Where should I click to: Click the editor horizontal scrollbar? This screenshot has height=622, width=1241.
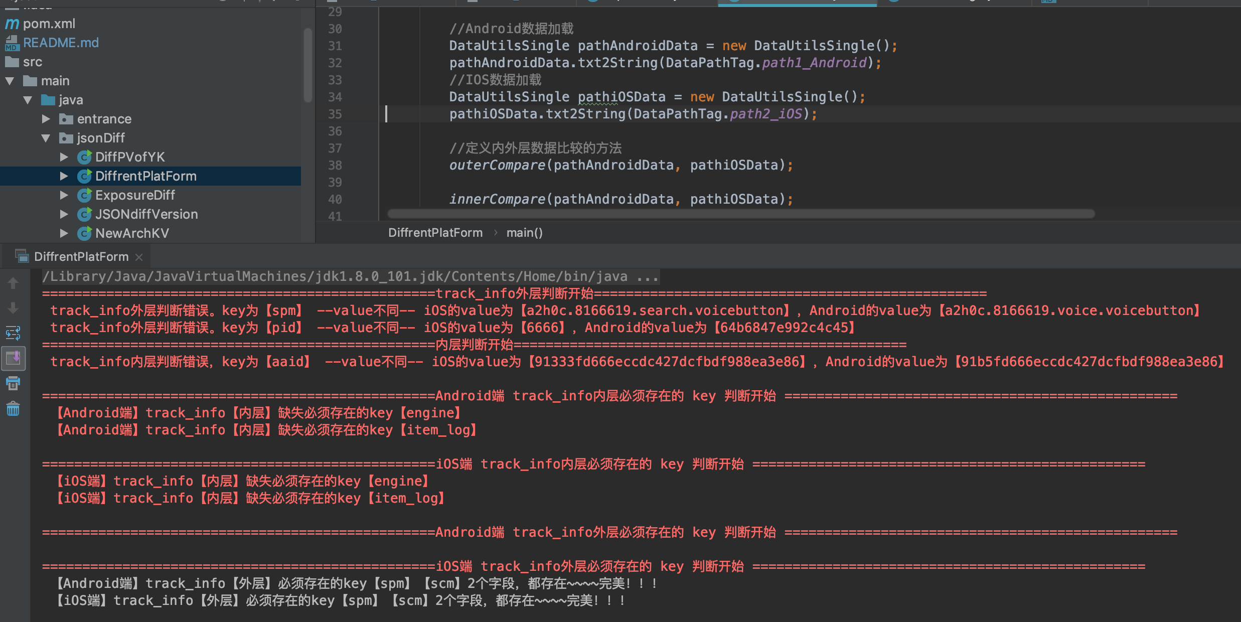click(740, 214)
